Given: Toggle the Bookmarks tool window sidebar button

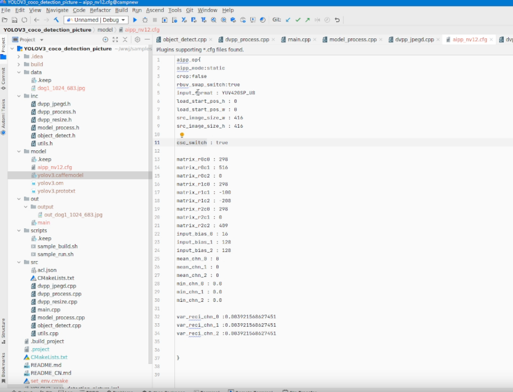Looking at the screenshot, I should 3,368.
